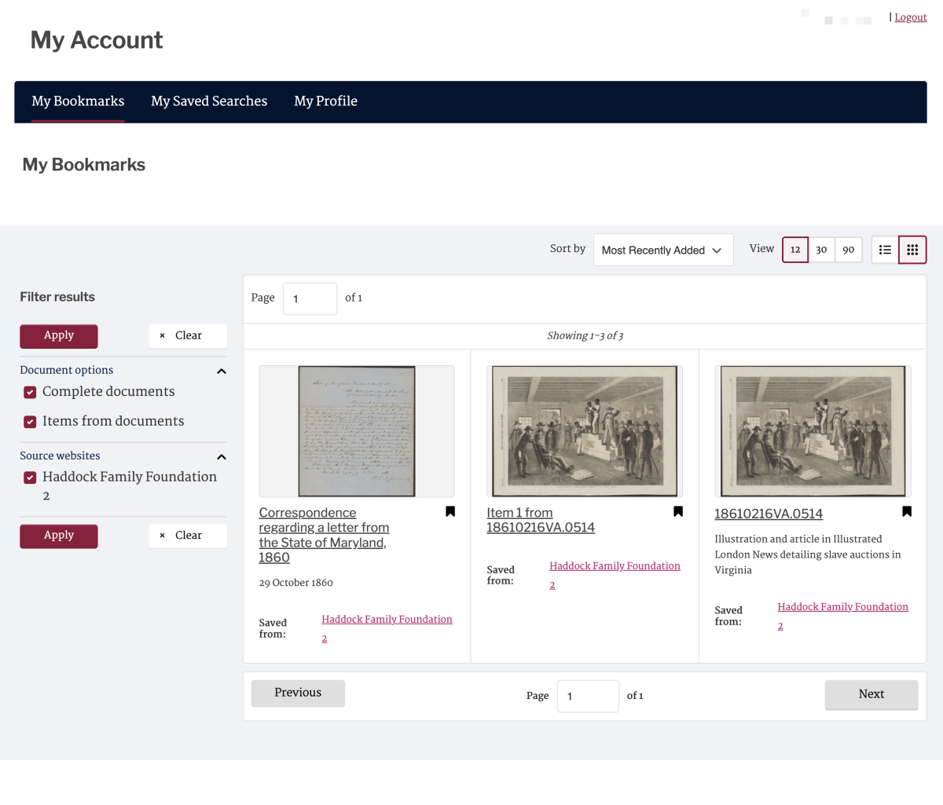Go to the Next page
Screen dimensions: 943x805
[871, 695]
